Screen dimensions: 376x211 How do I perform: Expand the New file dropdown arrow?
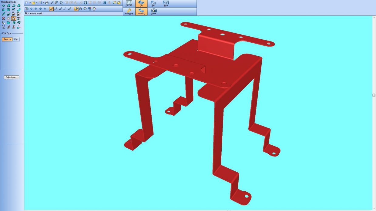(x=30, y=3)
